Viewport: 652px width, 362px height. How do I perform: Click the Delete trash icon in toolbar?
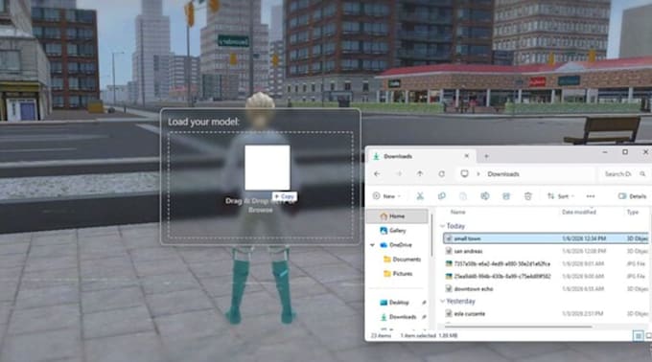tap(527, 196)
